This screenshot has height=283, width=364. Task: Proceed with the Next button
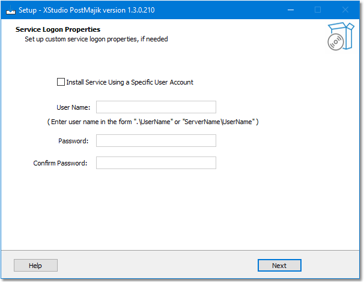click(x=279, y=266)
